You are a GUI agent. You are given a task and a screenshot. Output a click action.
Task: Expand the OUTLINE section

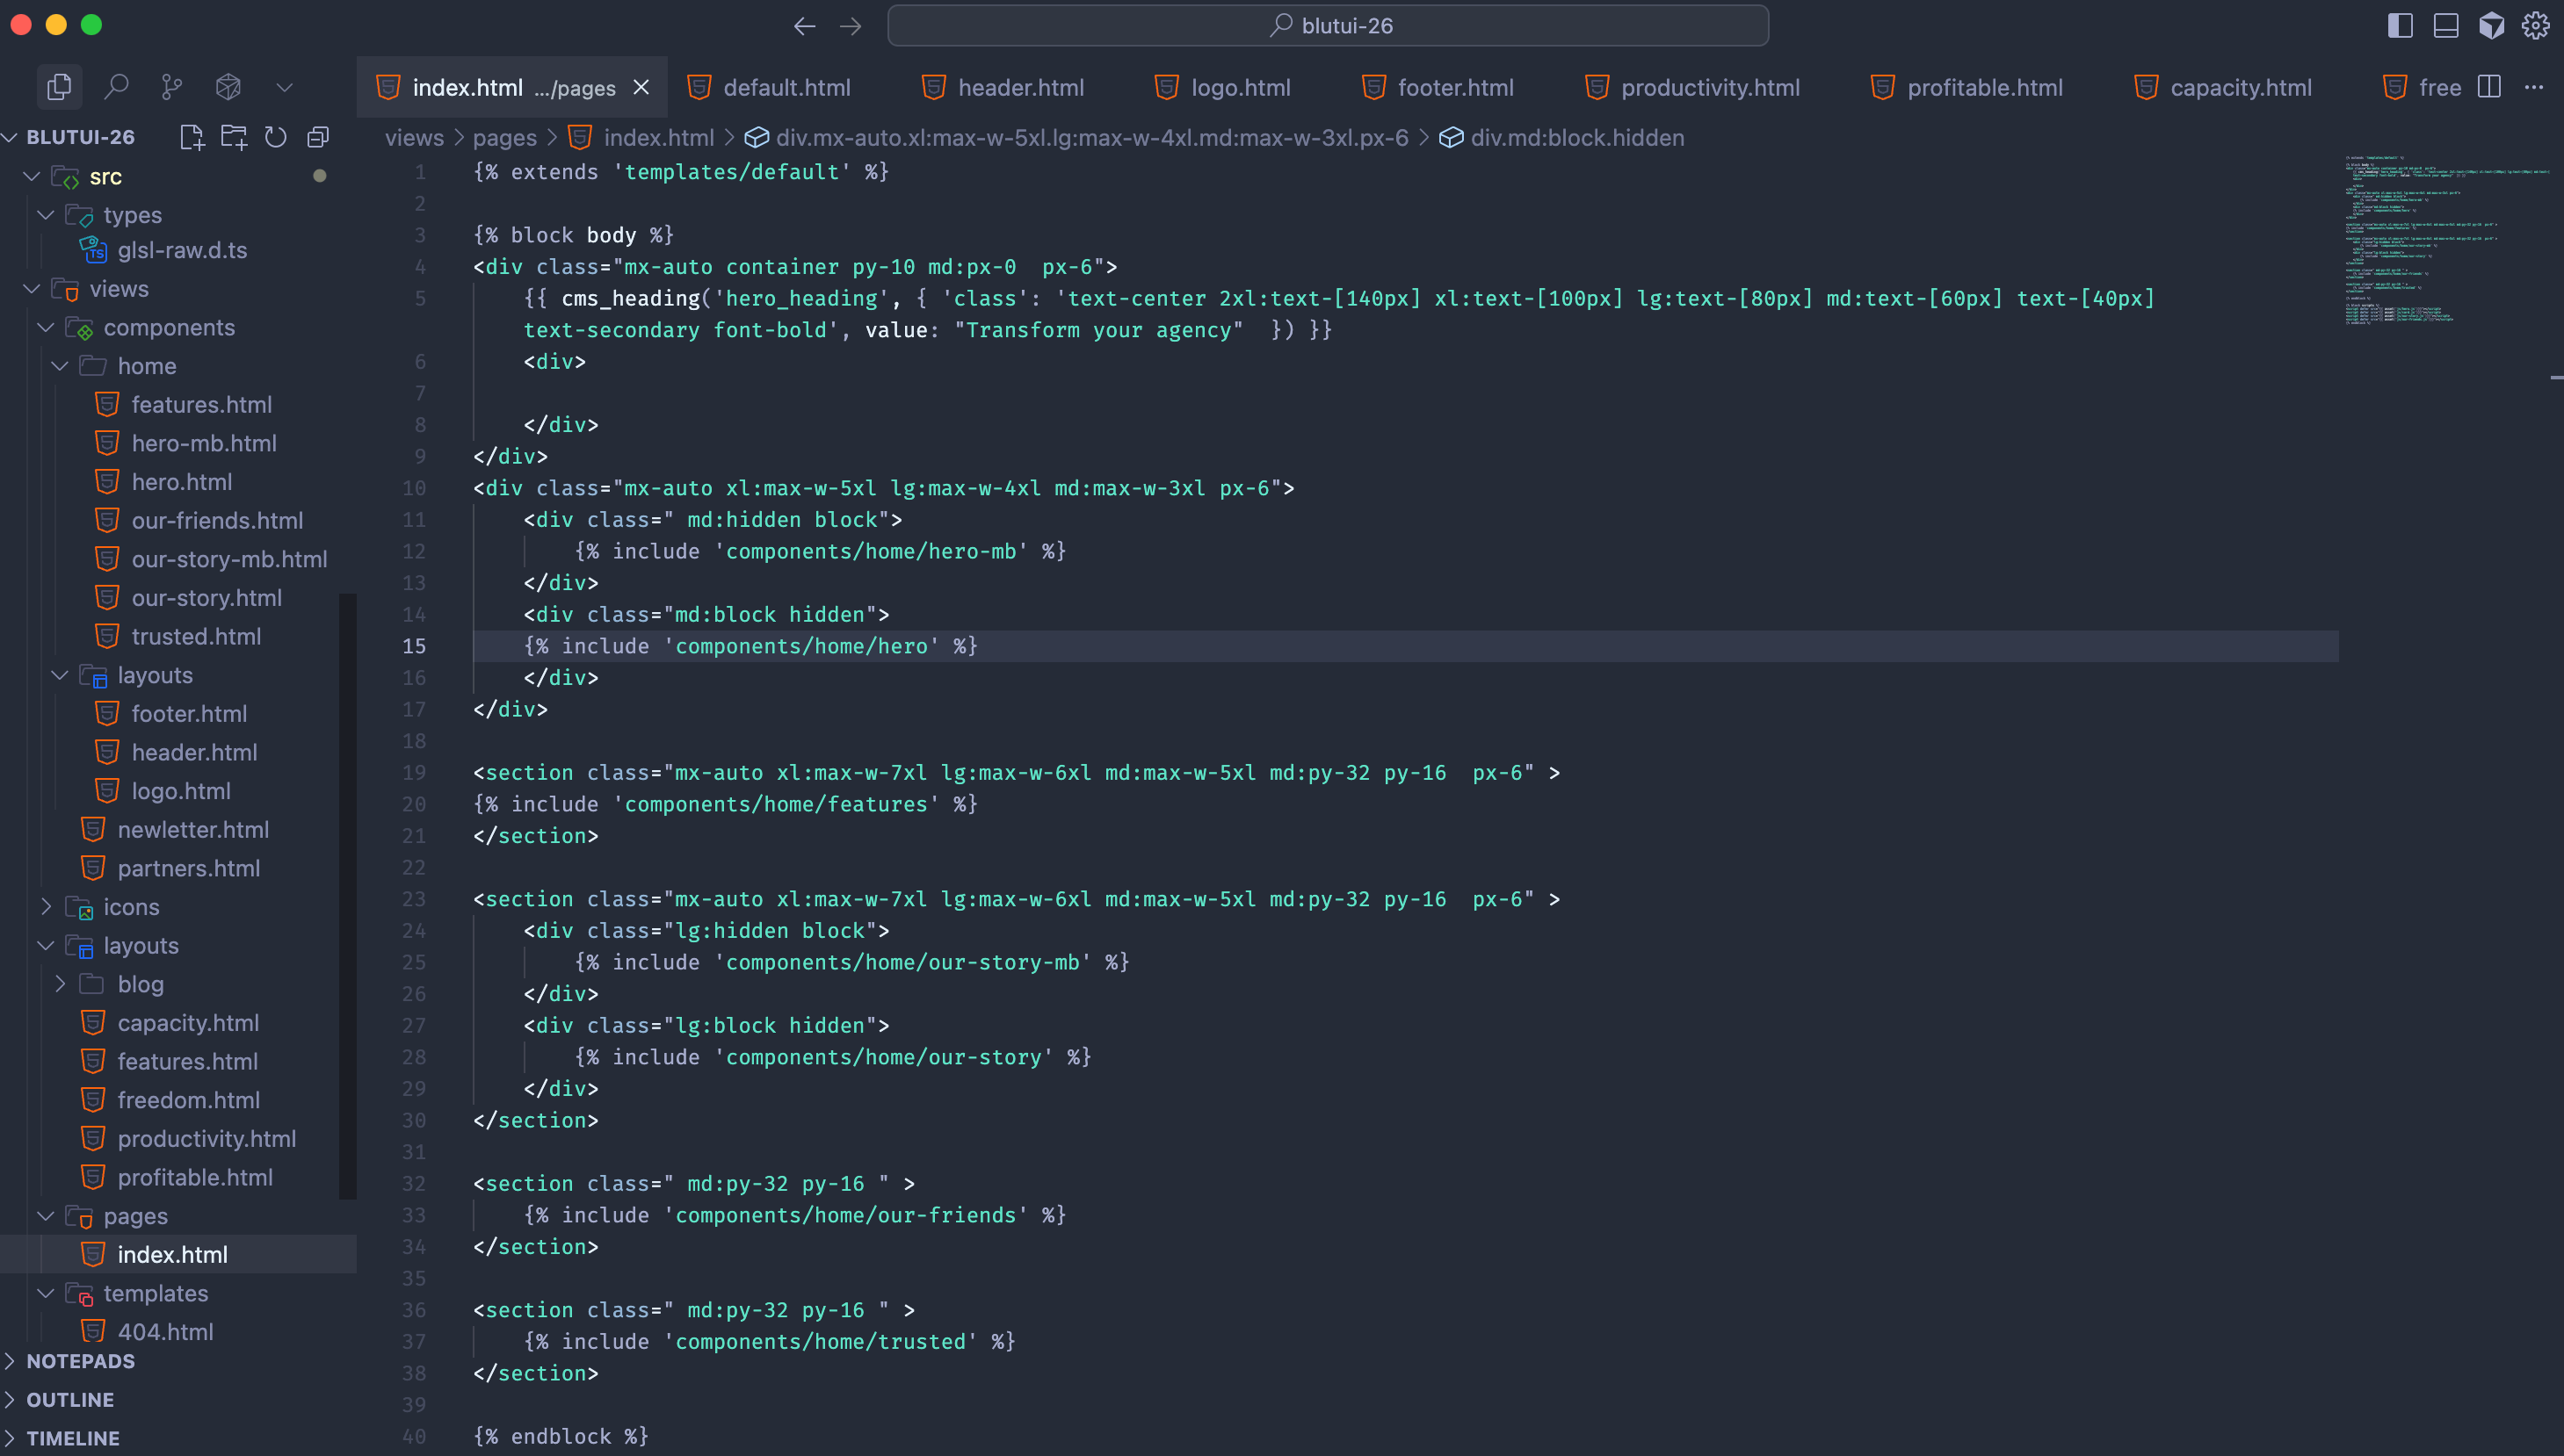tap(70, 1399)
